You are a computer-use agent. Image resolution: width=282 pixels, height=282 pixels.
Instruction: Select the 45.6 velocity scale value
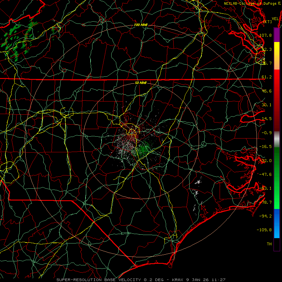(267, 91)
